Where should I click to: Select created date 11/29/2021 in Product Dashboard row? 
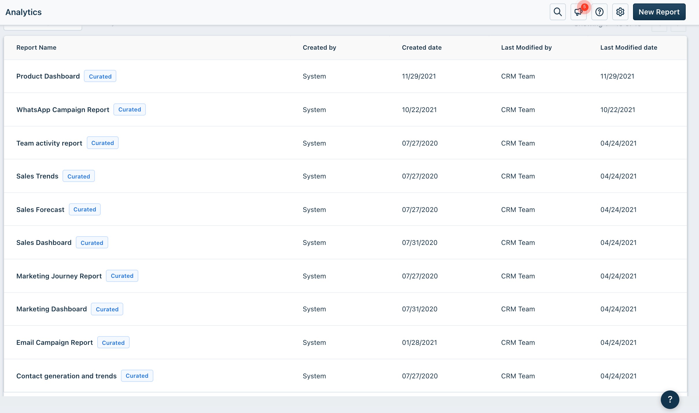419,76
